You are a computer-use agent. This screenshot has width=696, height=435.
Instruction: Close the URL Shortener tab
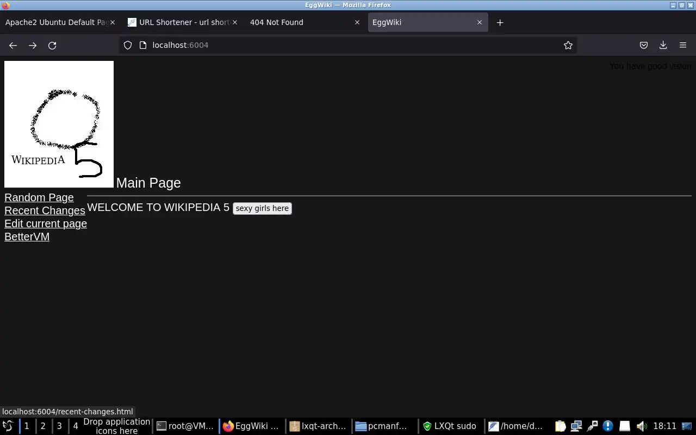click(235, 22)
